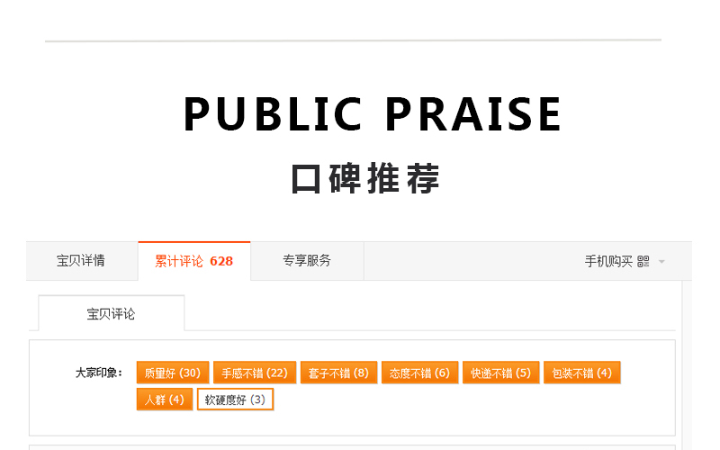Select the 套子不错 (8) tag
Screen dimensions: 720x450
(335, 373)
